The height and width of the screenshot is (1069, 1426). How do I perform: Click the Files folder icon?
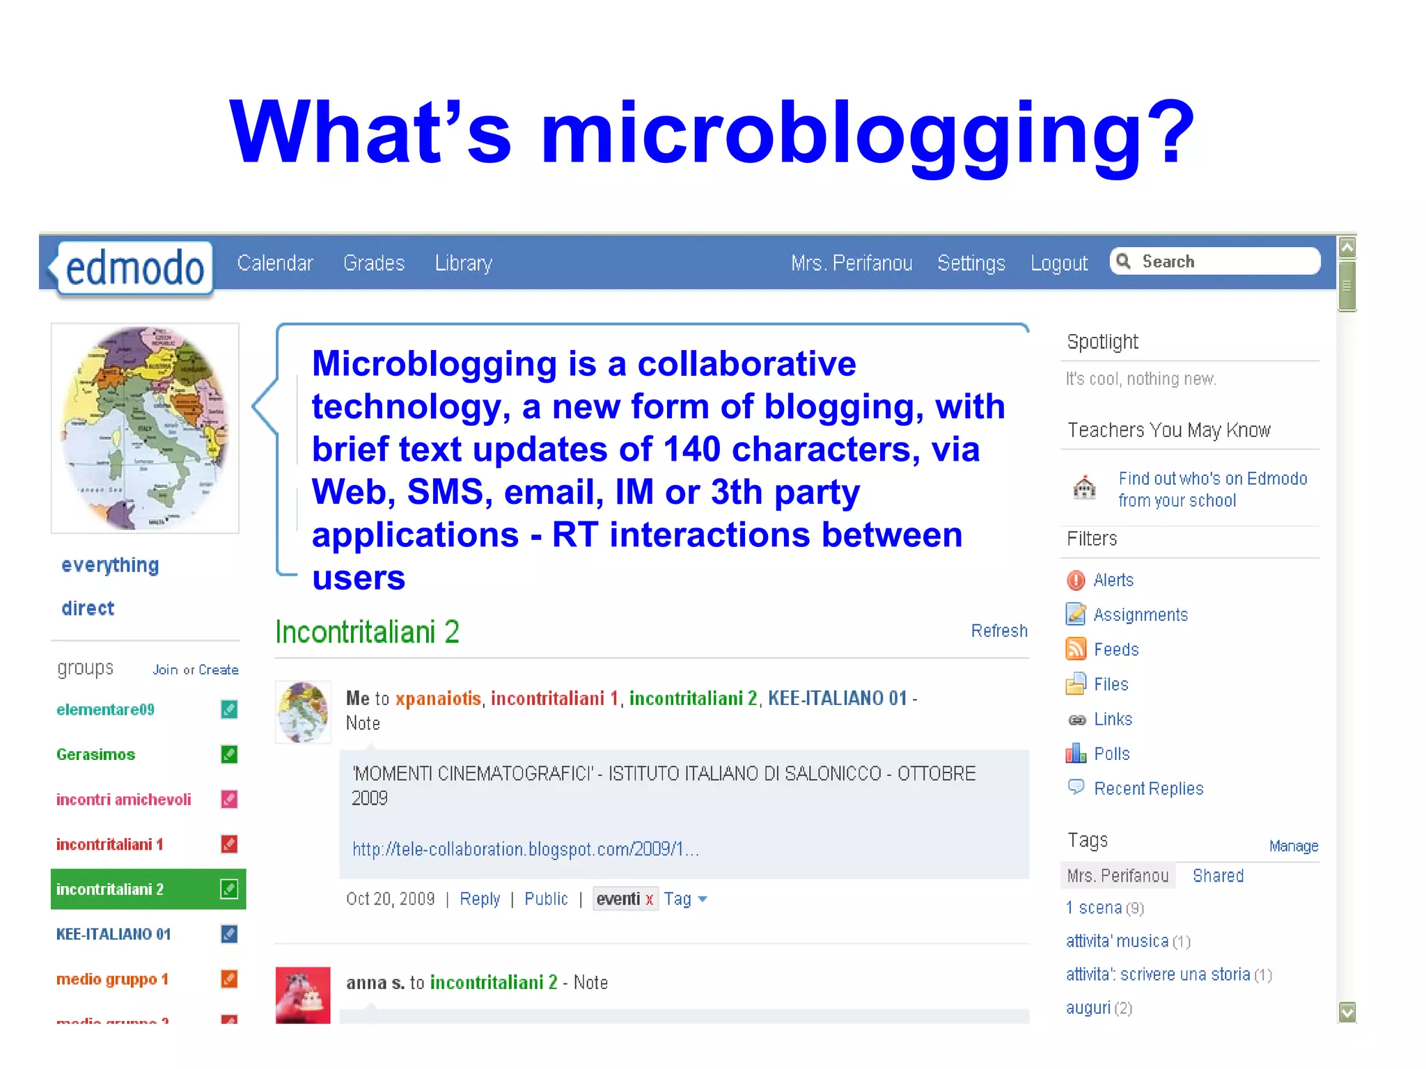point(1076,683)
